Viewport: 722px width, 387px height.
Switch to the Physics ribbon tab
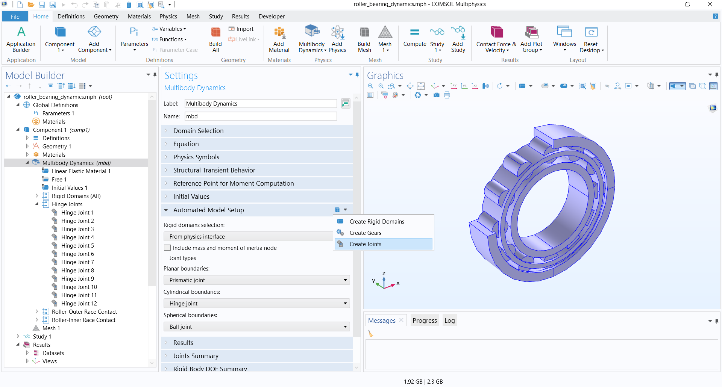(168, 17)
